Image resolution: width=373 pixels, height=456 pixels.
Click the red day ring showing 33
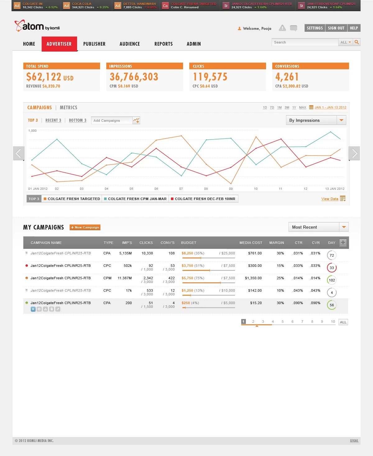pos(332,268)
